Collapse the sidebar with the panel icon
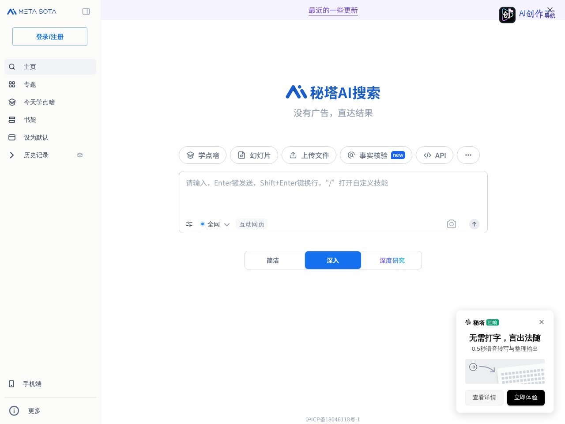Screen dimensions: 565x424 [x=86, y=11]
